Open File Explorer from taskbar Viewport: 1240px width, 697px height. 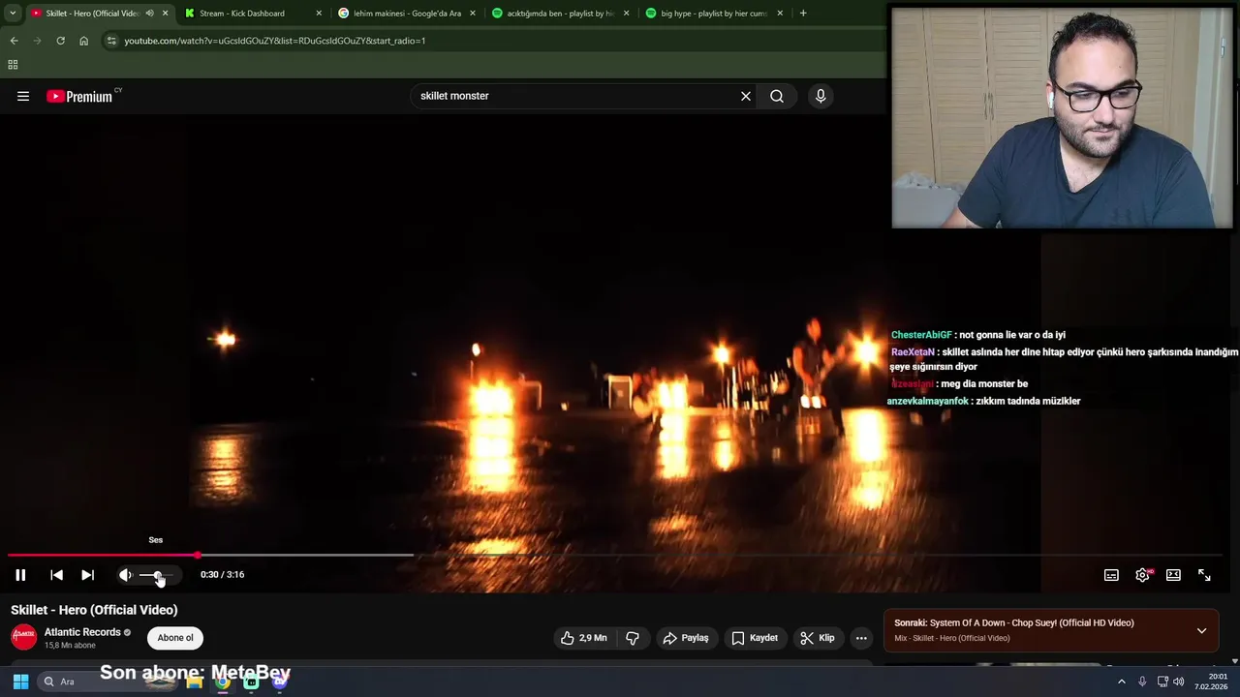[194, 682]
